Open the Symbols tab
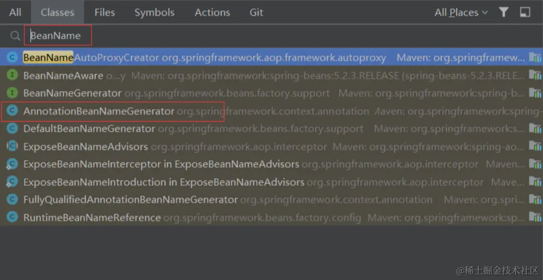The width and height of the screenshot is (543, 280). [x=155, y=12]
